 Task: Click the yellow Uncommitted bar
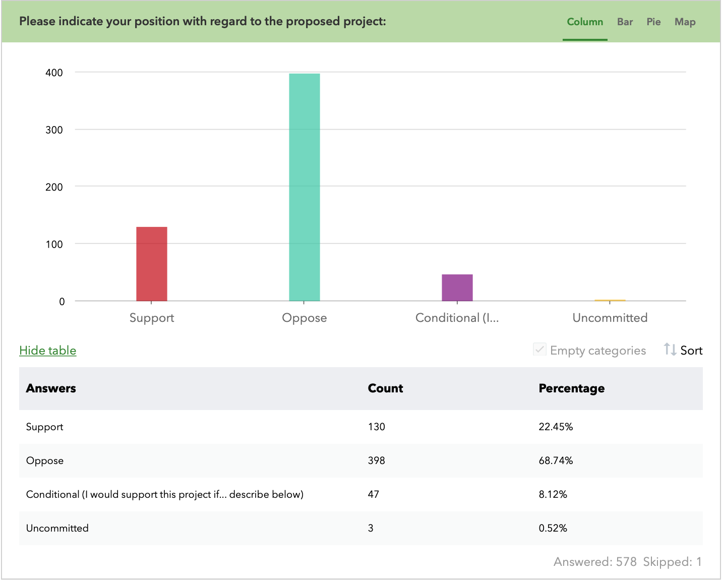(x=610, y=300)
